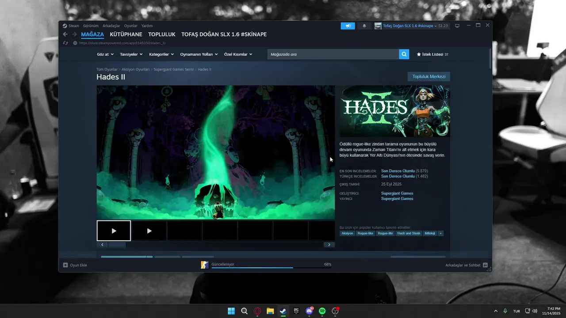Click the main trailer video area

point(216,152)
